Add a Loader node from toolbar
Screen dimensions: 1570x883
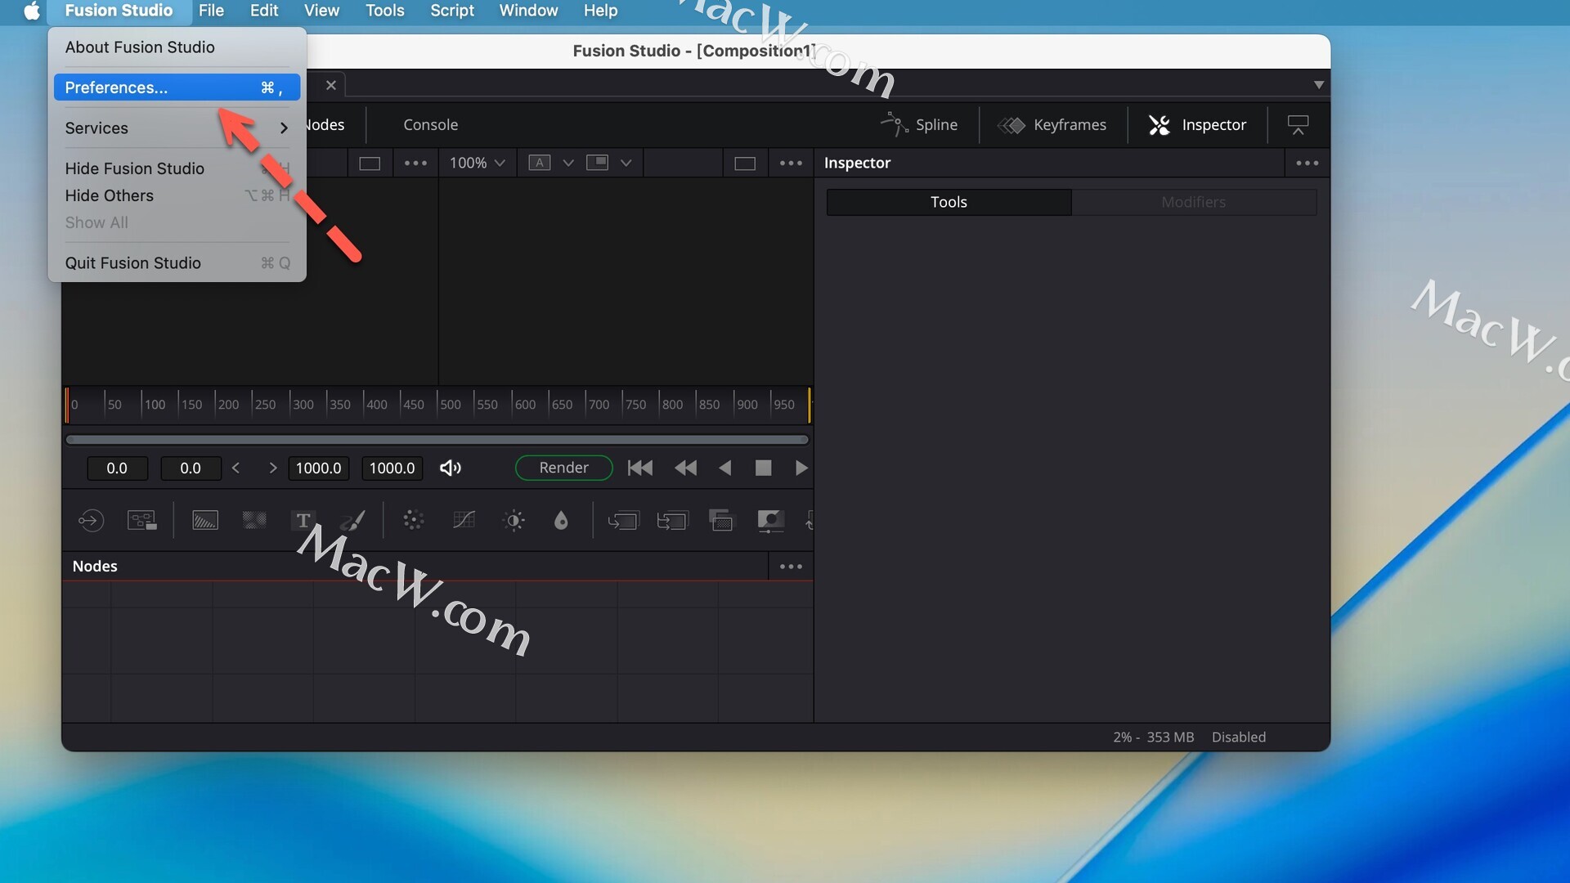pyautogui.click(x=91, y=520)
